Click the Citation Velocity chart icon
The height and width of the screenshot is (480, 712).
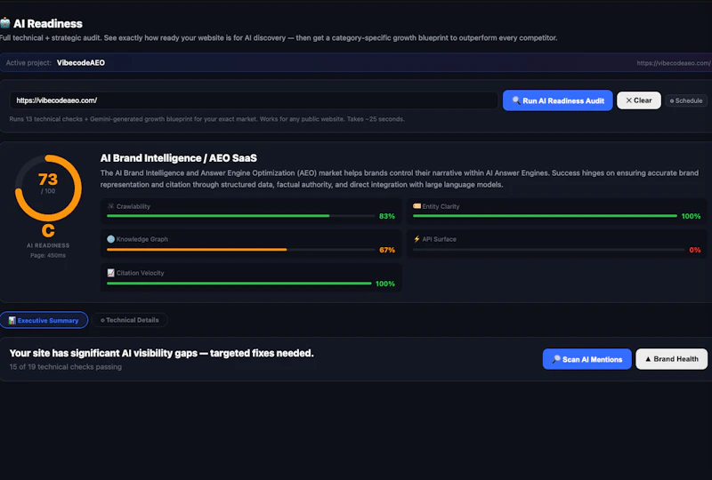(x=110, y=273)
